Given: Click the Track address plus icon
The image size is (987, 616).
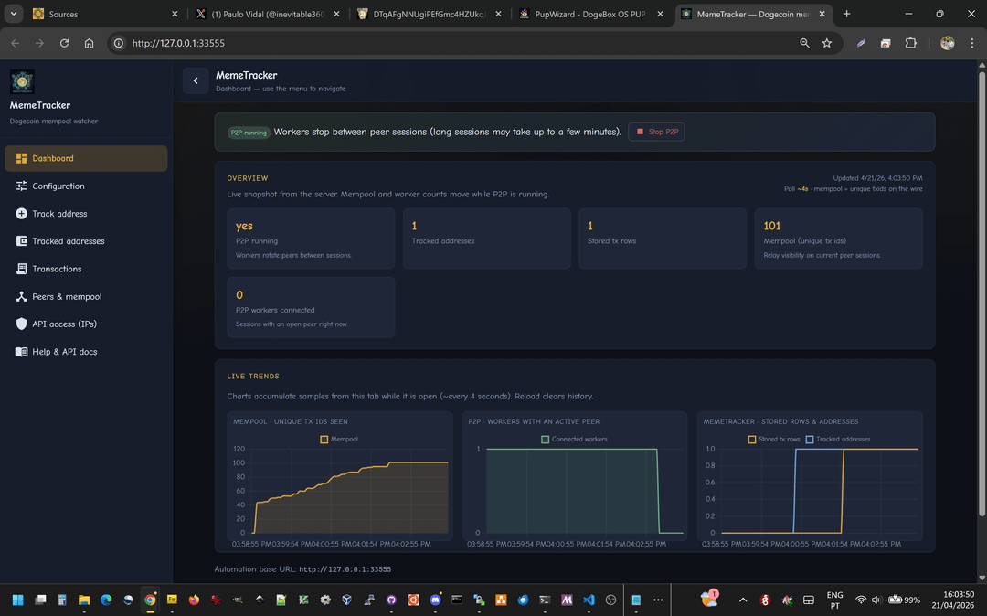Looking at the screenshot, I should coord(22,214).
